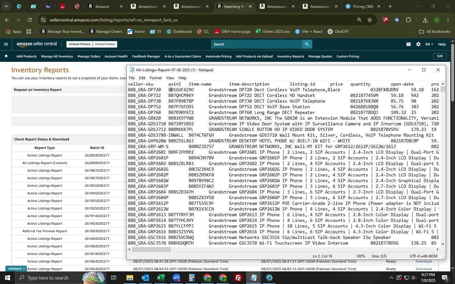The image size is (455, 284).
Task: Open Notepad View menu
Action: pos(170,78)
